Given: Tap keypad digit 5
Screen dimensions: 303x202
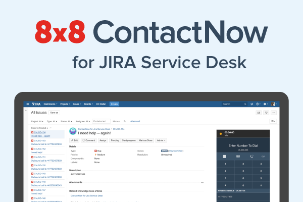Looking at the screenshot, I should [243, 171].
